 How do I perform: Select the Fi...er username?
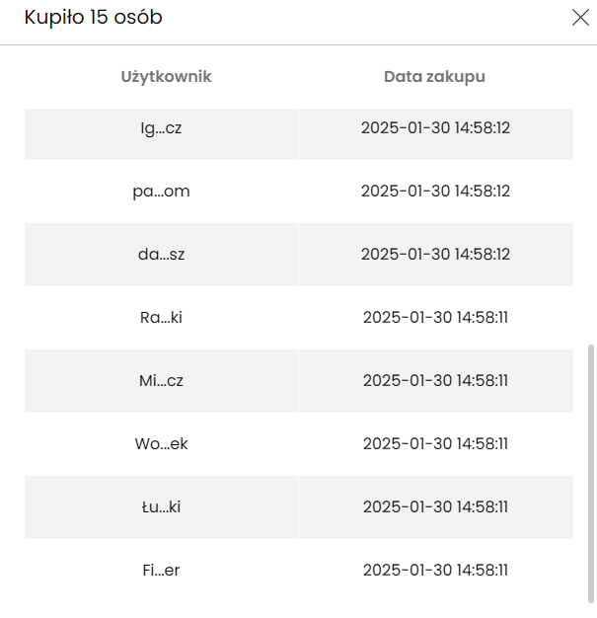[162, 570]
